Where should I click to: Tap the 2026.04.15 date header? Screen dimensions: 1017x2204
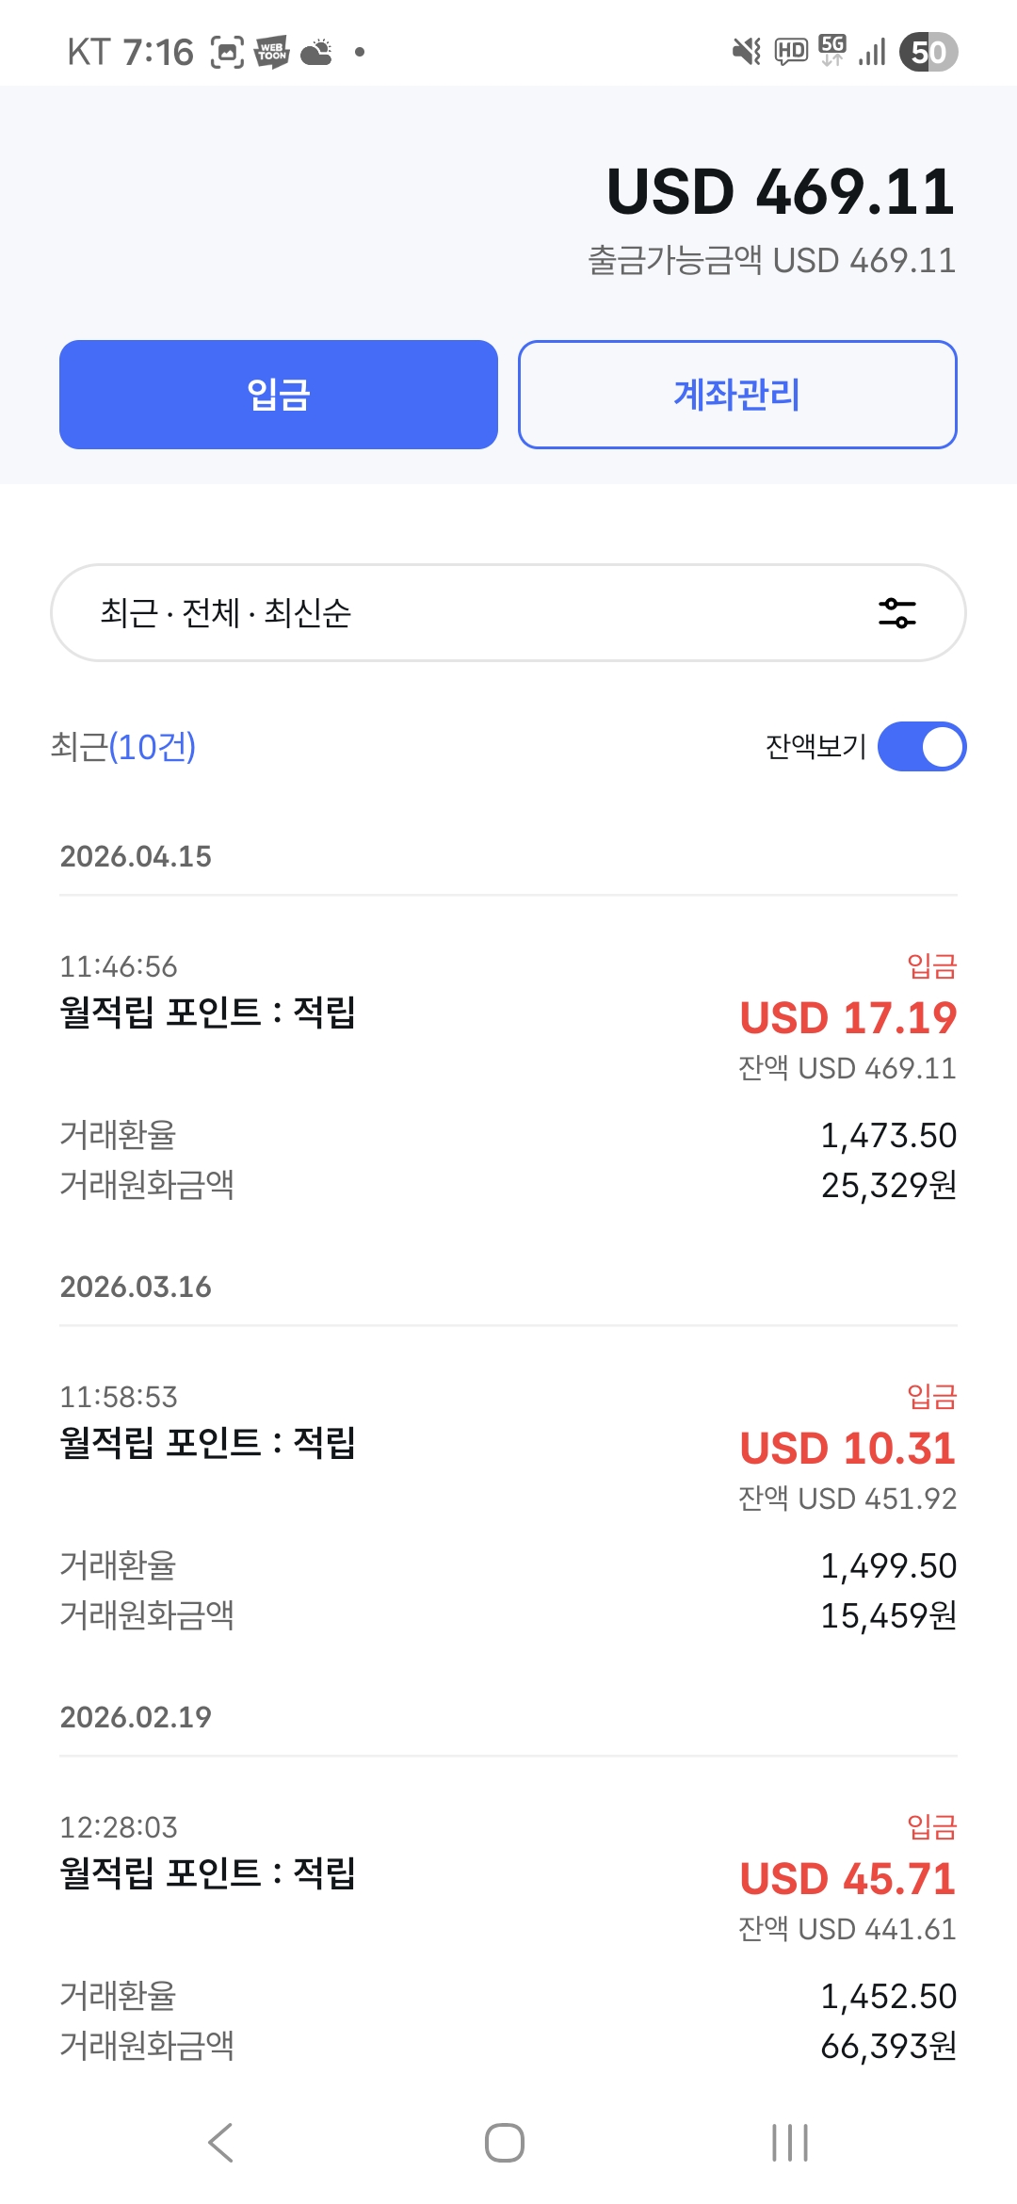pyautogui.click(x=136, y=856)
